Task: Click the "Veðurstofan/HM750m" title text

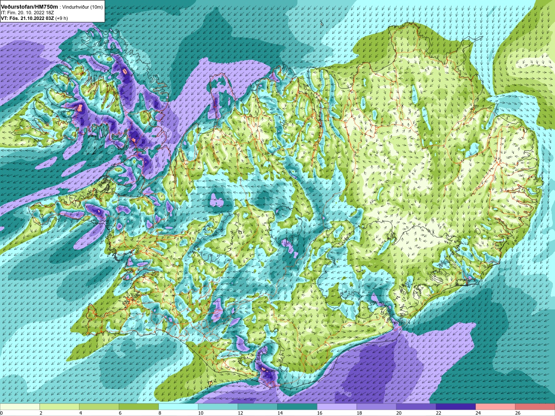Action: click(x=29, y=6)
